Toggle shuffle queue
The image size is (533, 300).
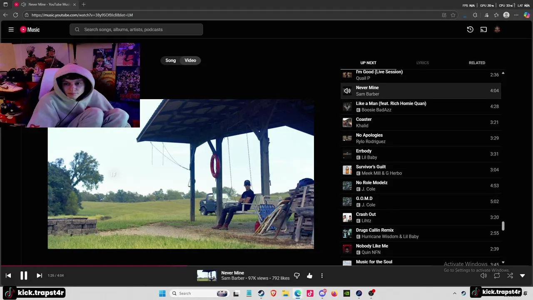pyautogui.click(x=510, y=275)
